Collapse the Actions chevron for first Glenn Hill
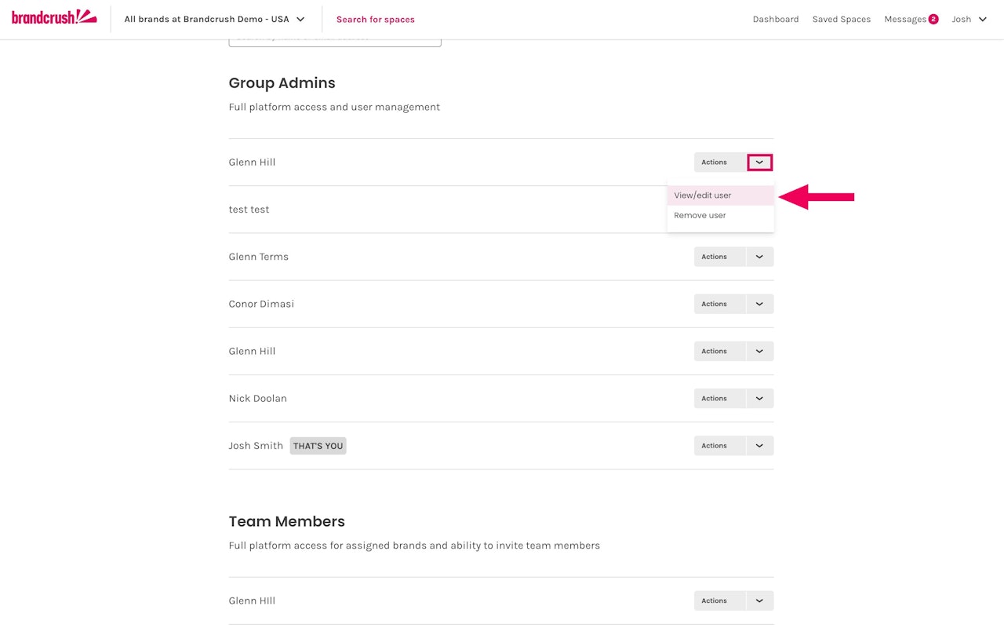This screenshot has width=1004, height=628. tap(759, 162)
